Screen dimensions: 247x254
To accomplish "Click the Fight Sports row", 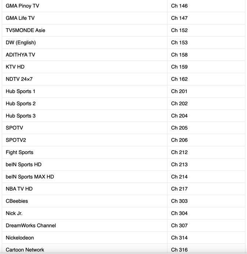I will pos(123,152).
